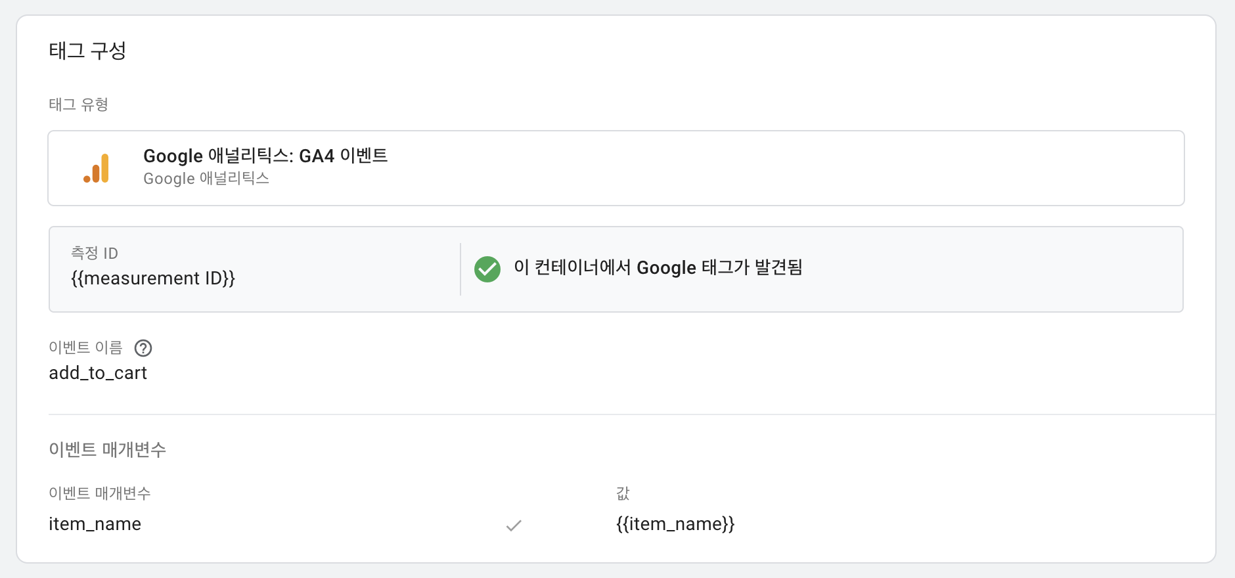
Task: Open the 이벤트 이름 help question icon
Action: coord(143,348)
